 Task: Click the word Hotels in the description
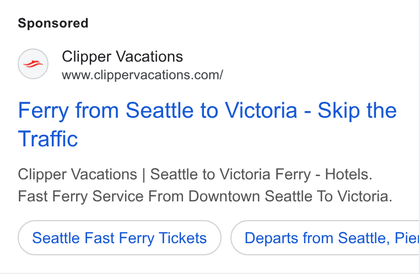click(348, 174)
